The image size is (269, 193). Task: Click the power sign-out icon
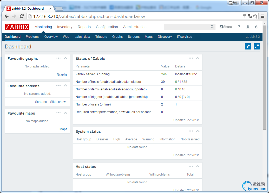pos(257,27)
